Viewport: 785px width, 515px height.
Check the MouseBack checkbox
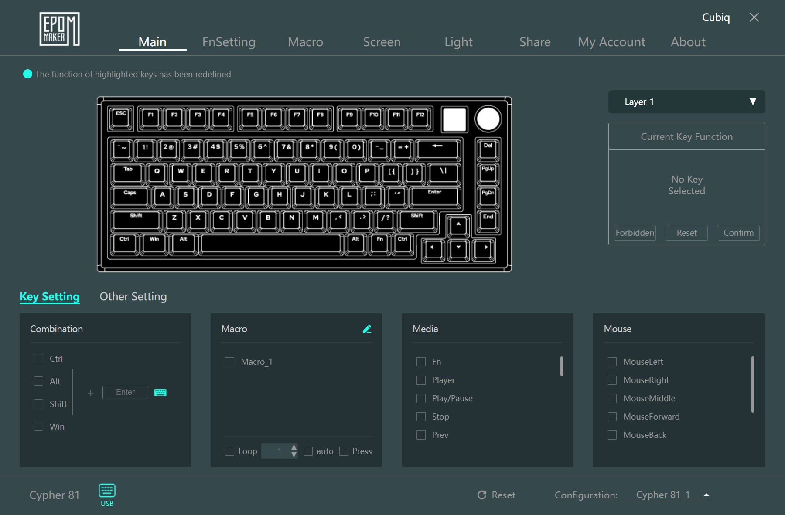pos(612,435)
